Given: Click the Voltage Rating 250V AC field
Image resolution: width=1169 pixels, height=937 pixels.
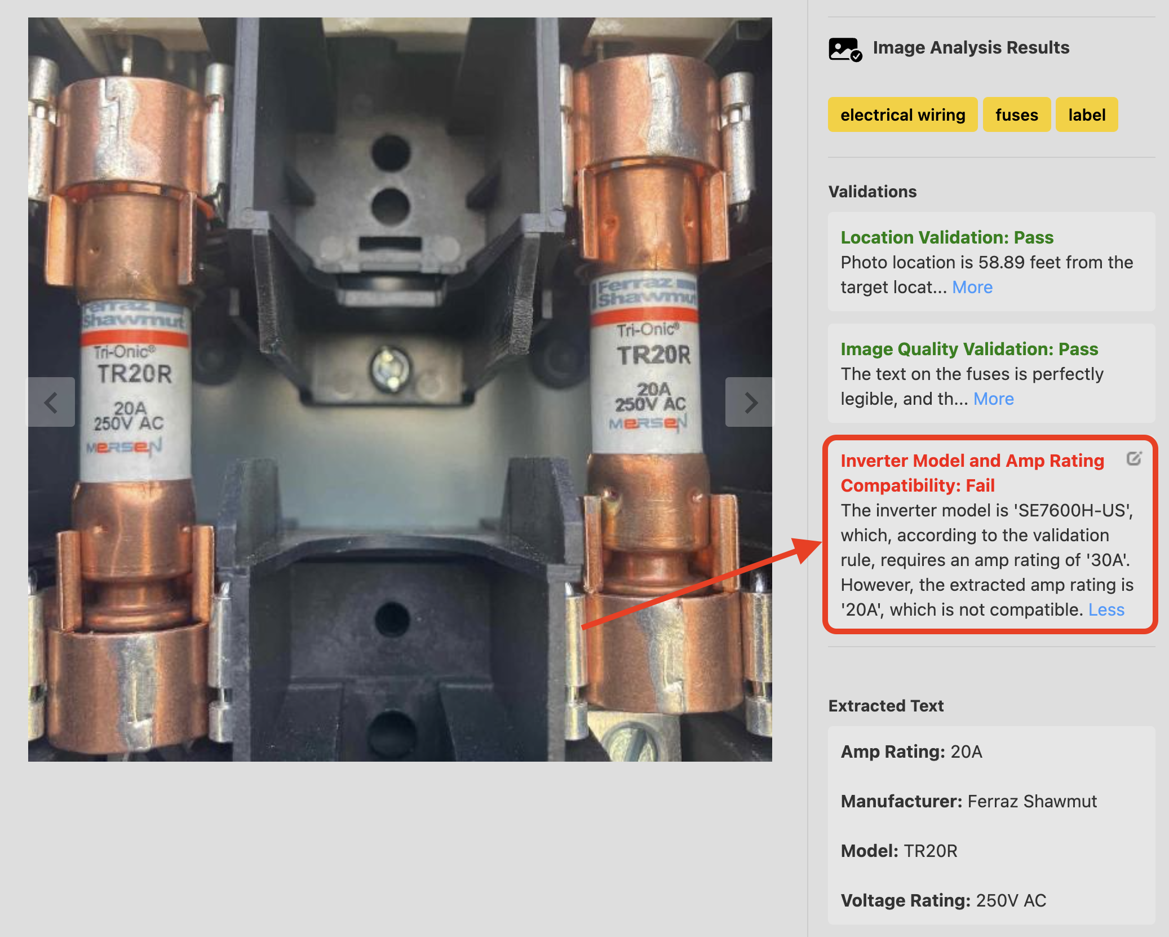Looking at the screenshot, I should click(943, 900).
